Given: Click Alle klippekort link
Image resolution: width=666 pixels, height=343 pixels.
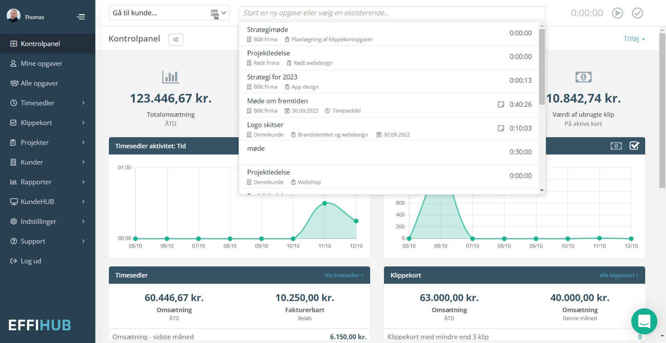Looking at the screenshot, I should coord(619,275).
